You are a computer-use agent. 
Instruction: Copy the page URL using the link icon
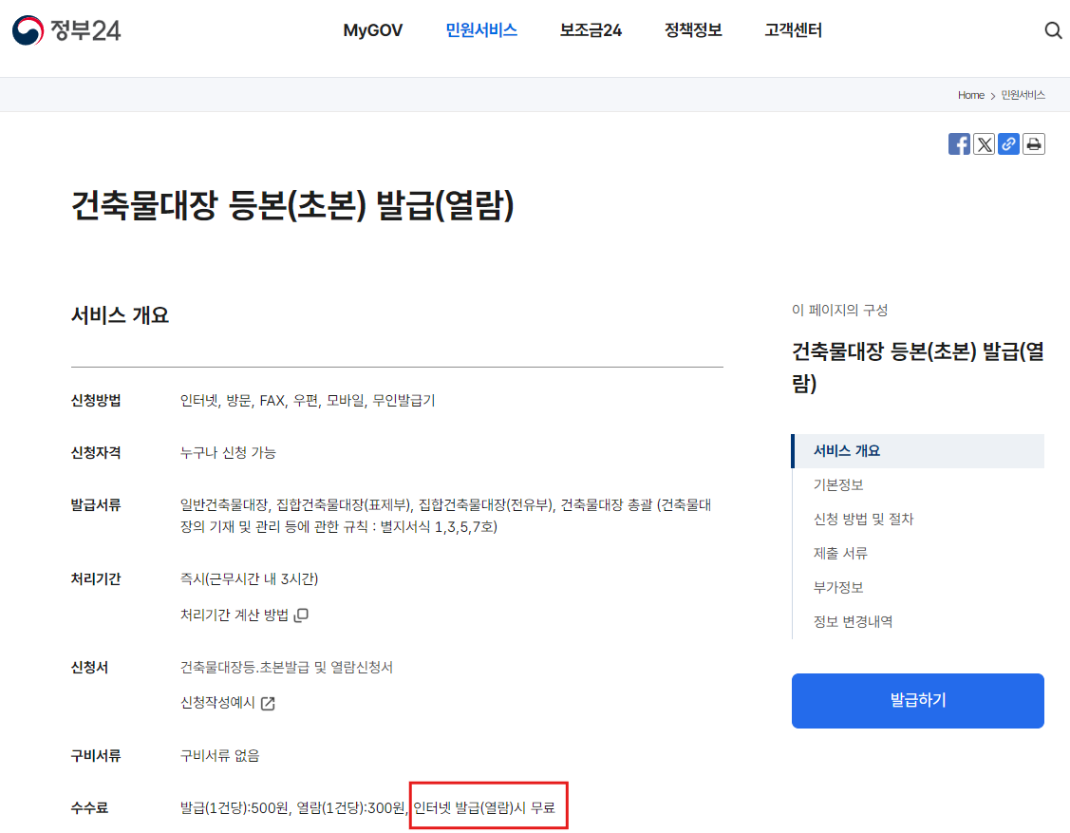1008,143
